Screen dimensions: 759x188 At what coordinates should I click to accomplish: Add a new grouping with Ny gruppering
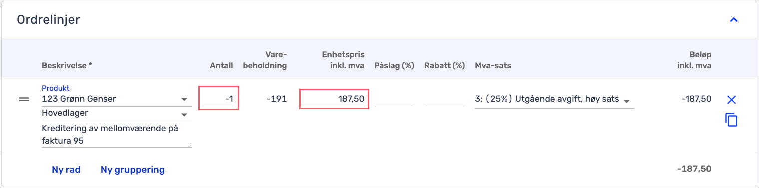pos(133,170)
